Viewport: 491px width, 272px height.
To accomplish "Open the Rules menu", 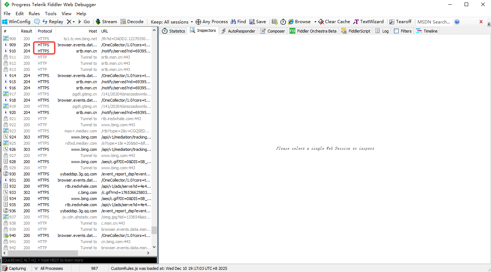I will 34,13.
